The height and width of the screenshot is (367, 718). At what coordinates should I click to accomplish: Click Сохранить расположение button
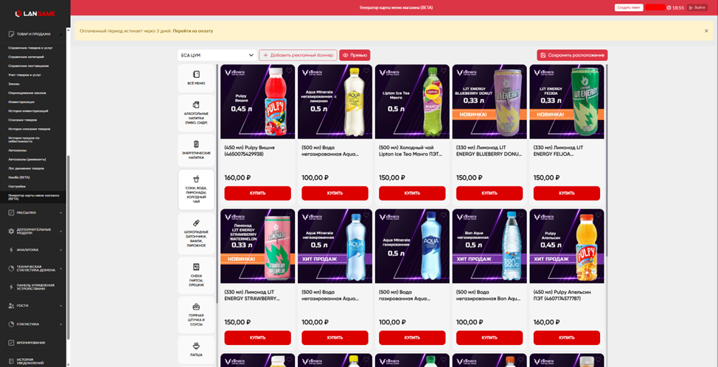click(x=572, y=55)
